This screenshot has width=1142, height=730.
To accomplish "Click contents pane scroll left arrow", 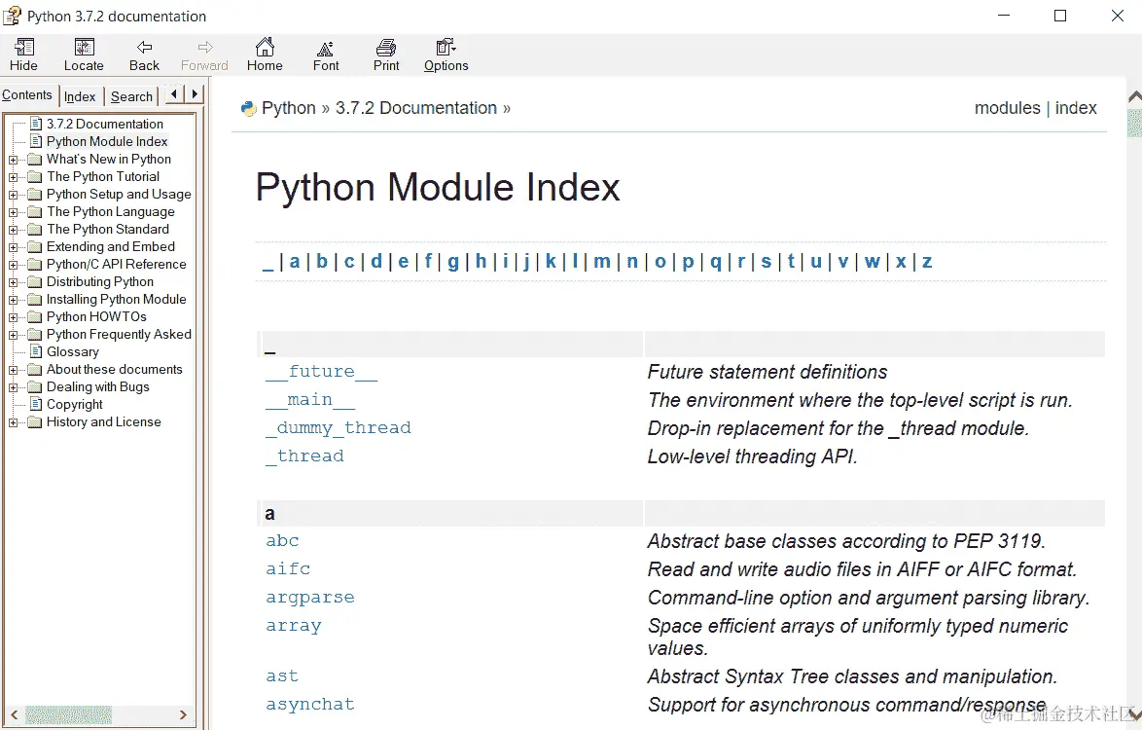I will click(x=14, y=714).
